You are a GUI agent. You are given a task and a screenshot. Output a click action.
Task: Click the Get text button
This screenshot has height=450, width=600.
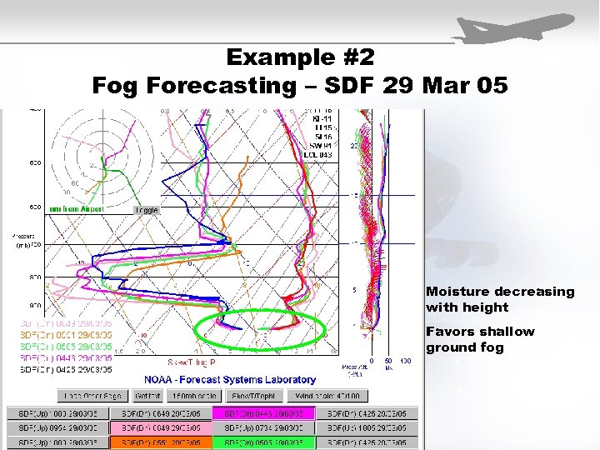(x=147, y=396)
